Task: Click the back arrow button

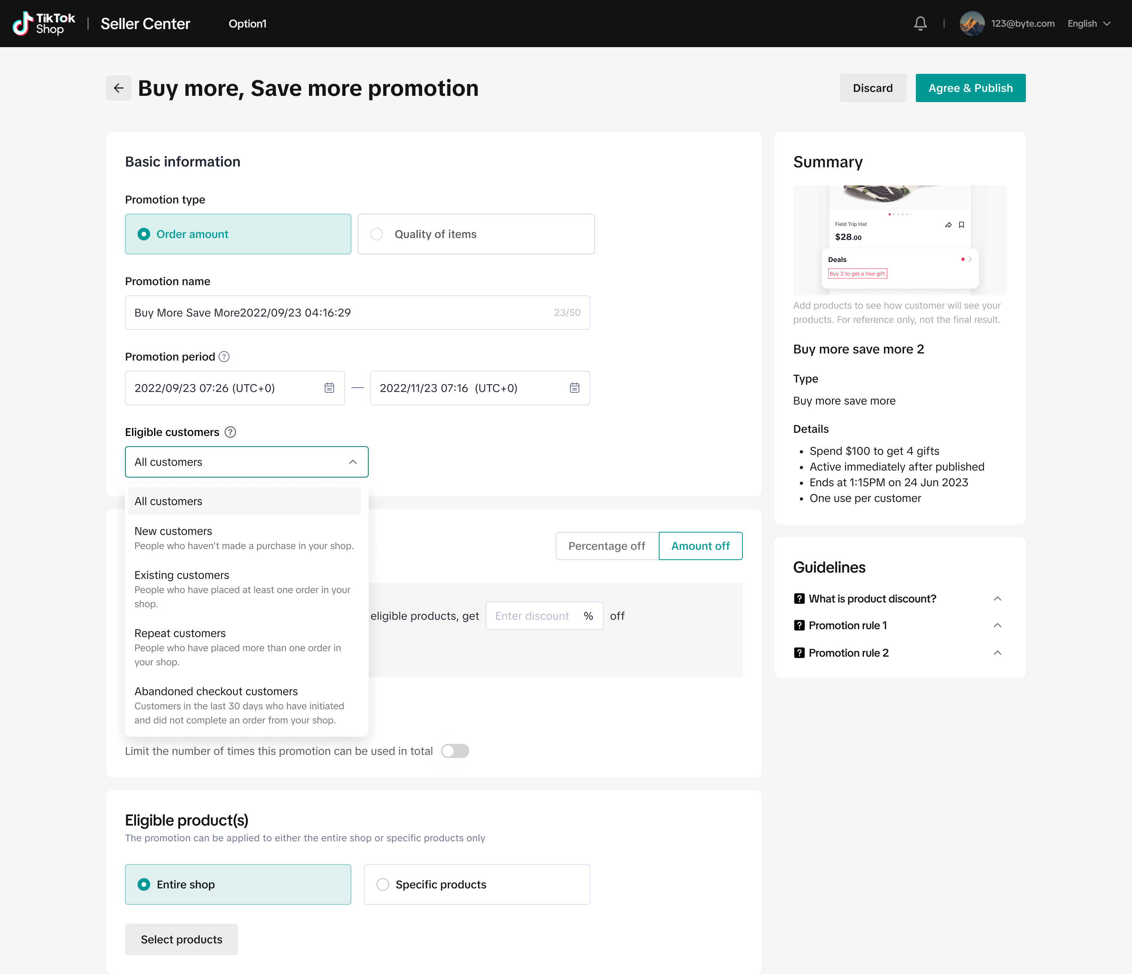Action: (x=119, y=88)
